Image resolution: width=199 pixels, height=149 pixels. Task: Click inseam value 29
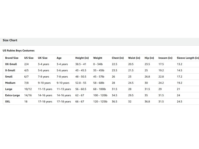click(x=160, y=89)
